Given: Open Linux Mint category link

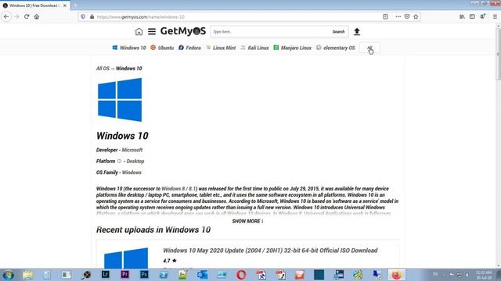Looking at the screenshot, I should point(221,48).
